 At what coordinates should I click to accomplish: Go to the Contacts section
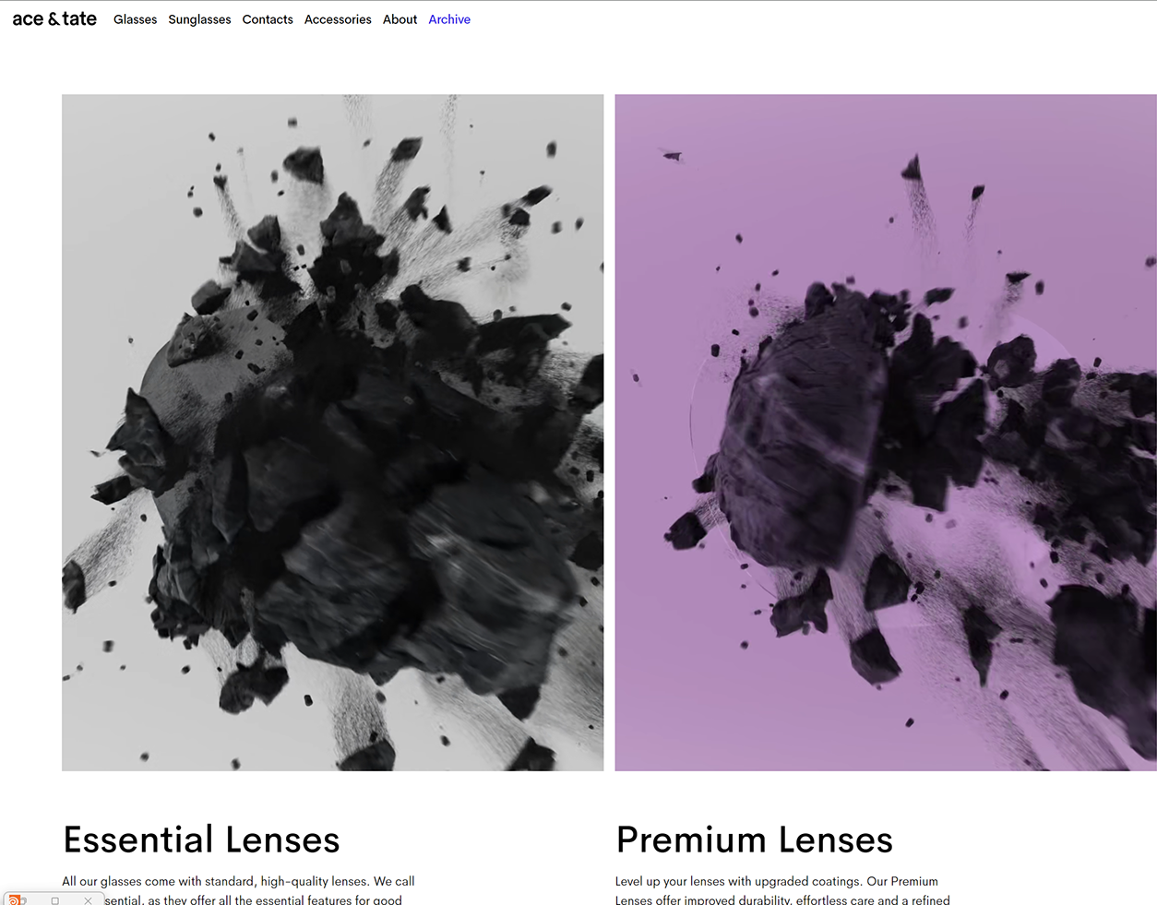point(268,19)
